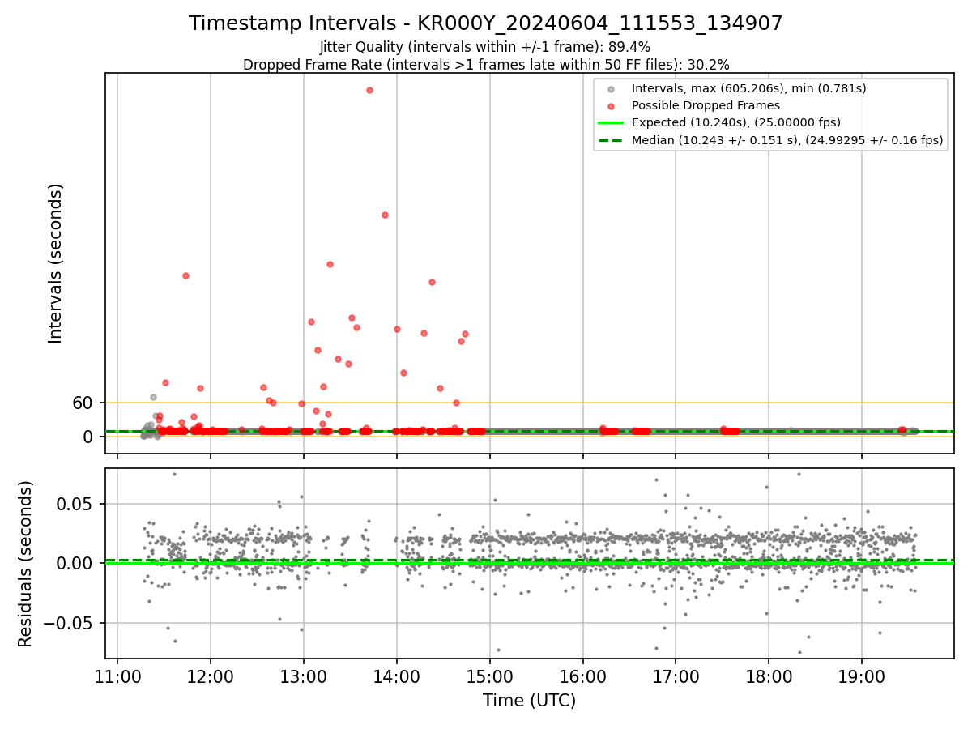Select the legend entry starting with 'Median (10.243'
The height and width of the screenshot is (729, 972).
pyautogui.click(x=787, y=140)
